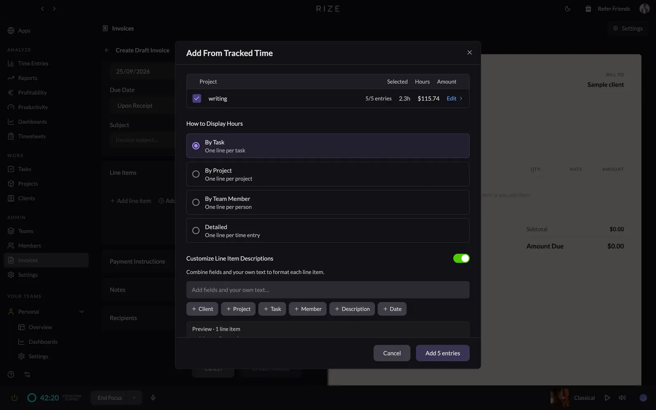Go back using Create Draft Invoice arrow

pyautogui.click(x=107, y=50)
